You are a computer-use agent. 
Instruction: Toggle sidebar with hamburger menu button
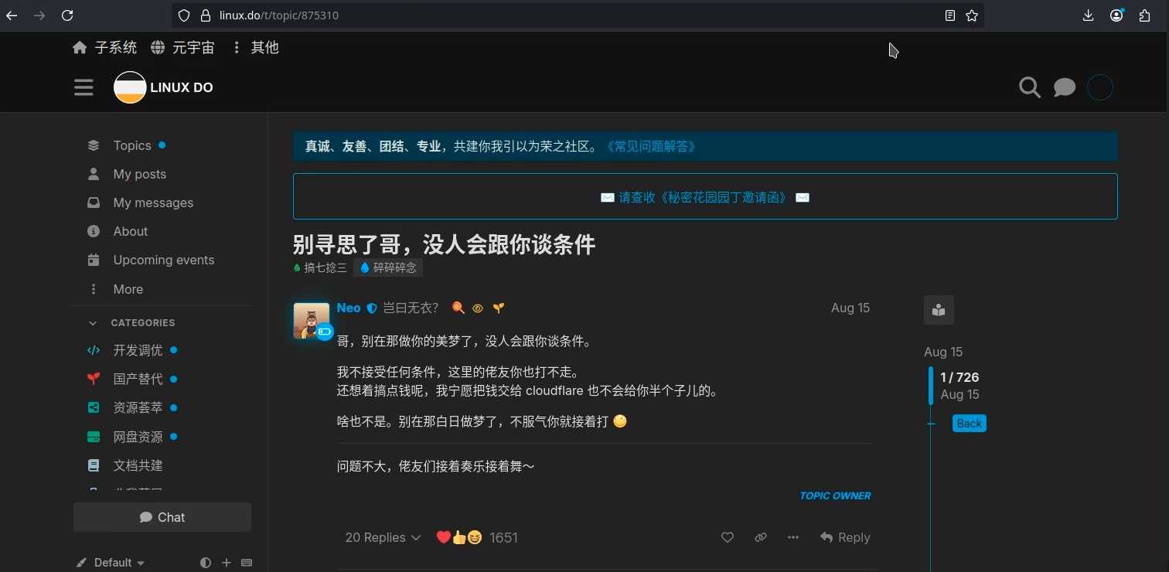[x=83, y=87]
